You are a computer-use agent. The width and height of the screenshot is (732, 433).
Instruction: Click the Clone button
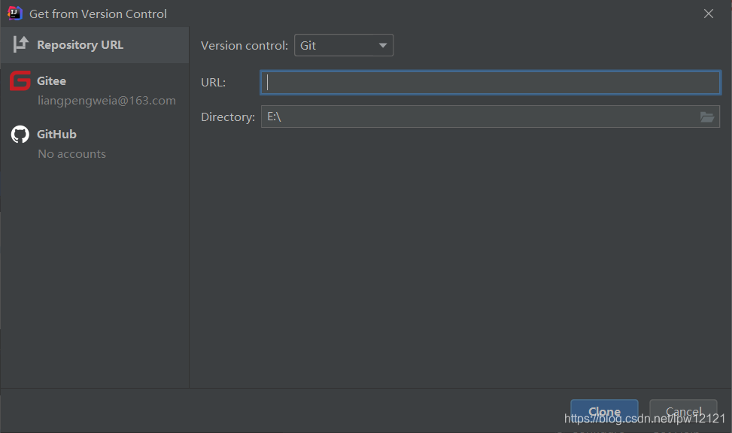point(604,411)
